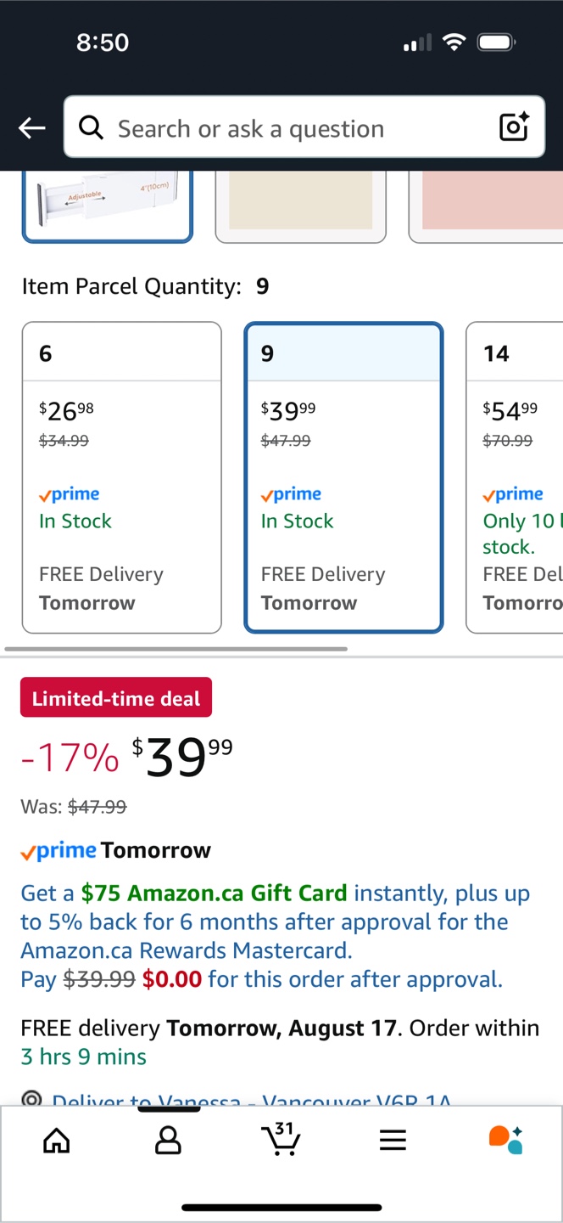Screen dimensions: 563x1223
Task: Choose the pink color swatch
Action: [487, 204]
